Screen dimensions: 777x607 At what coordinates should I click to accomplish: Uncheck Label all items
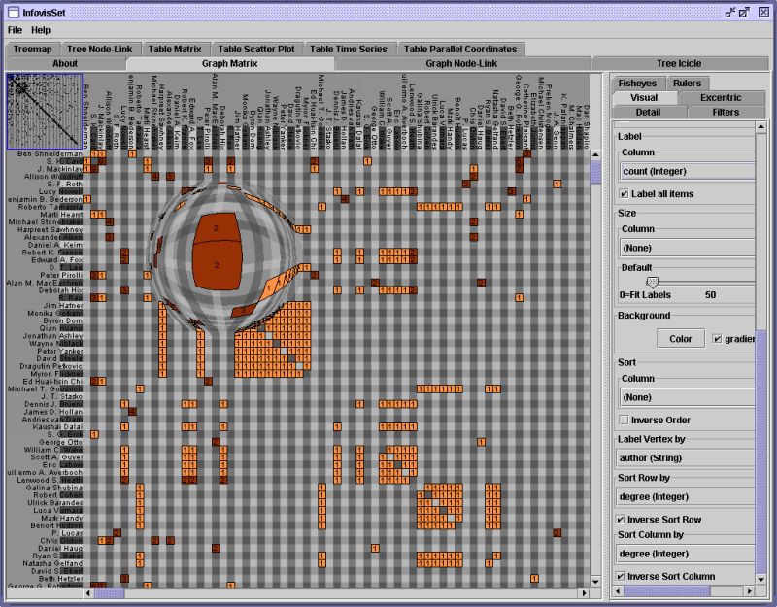click(x=624, y=193)
